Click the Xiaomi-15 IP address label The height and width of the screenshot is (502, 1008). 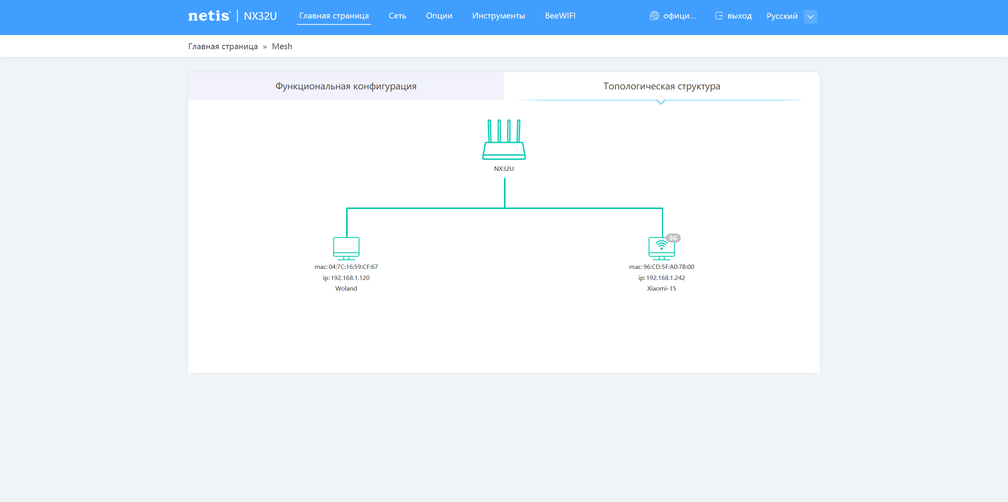661,278
